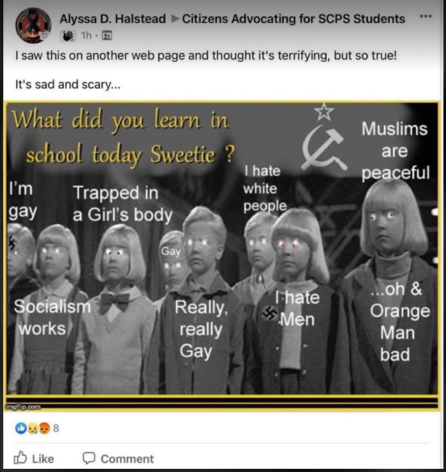446x472 pixels.
Task: Click the waving hand badge icon
Action: tap(68, 36)
